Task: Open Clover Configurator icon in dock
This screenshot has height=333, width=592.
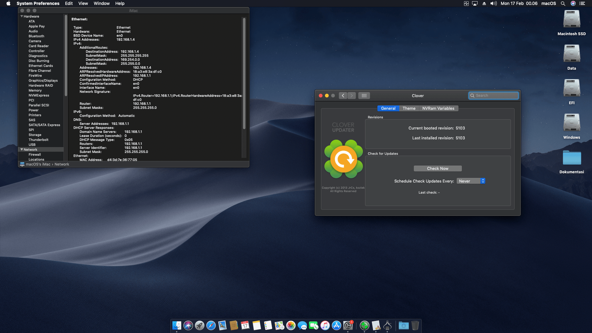Action: [364, 325]
